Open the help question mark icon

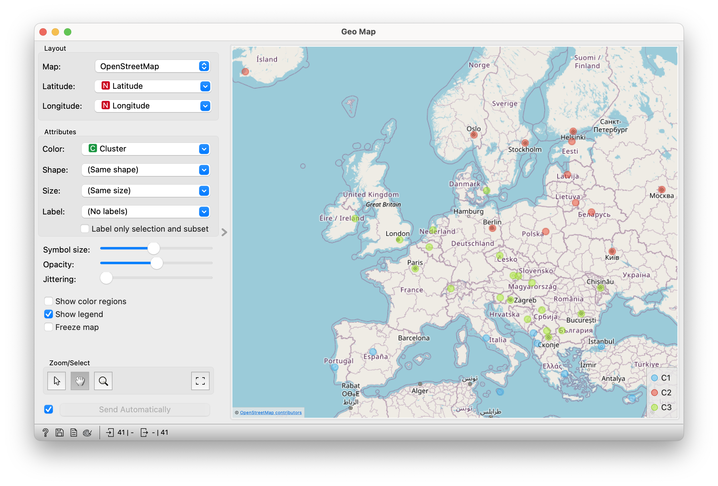pos(45,432)
